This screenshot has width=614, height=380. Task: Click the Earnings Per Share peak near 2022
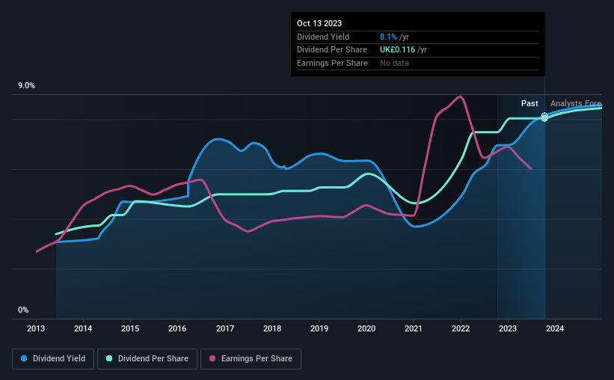(x=461, y=96)
